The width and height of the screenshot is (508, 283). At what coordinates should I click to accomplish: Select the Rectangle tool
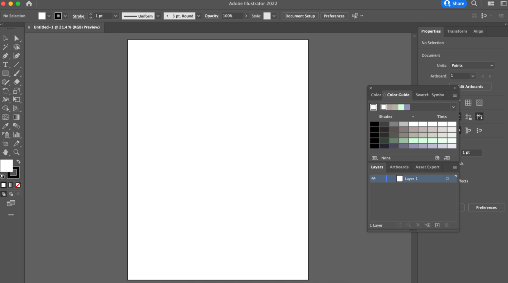pyautogui.click(x=5, y=73)
